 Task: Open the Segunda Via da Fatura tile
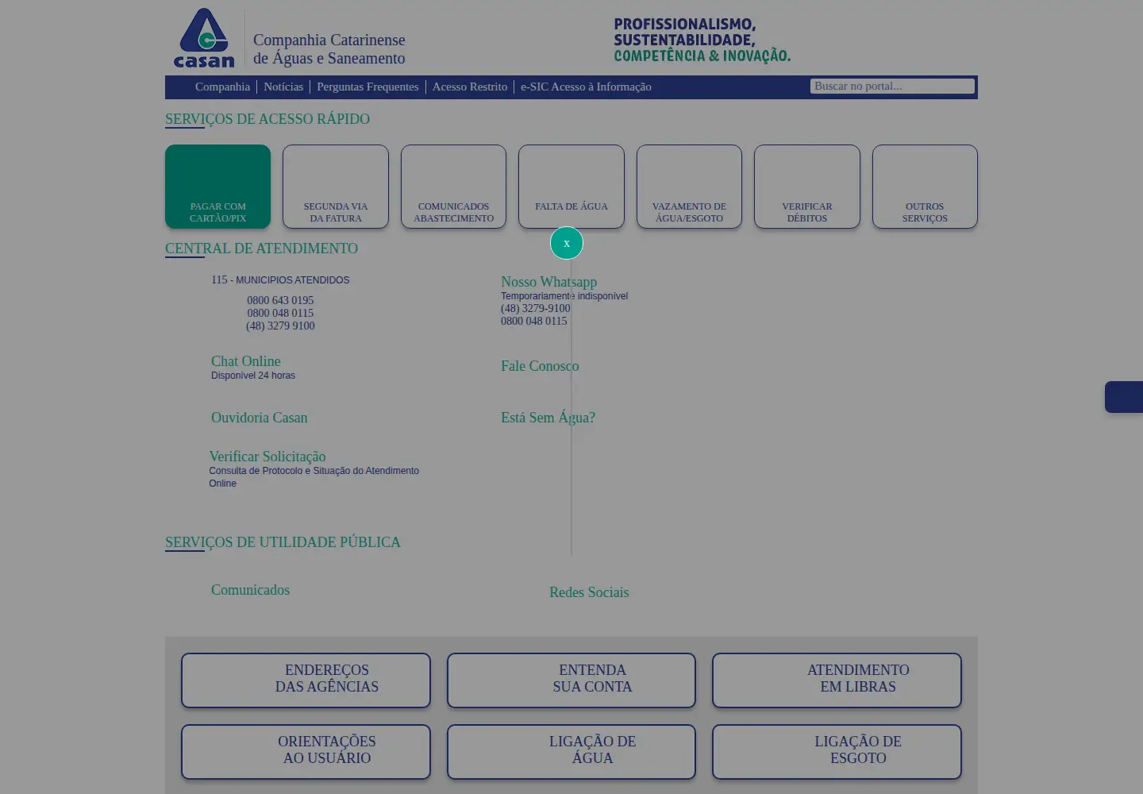pos(336,187)
